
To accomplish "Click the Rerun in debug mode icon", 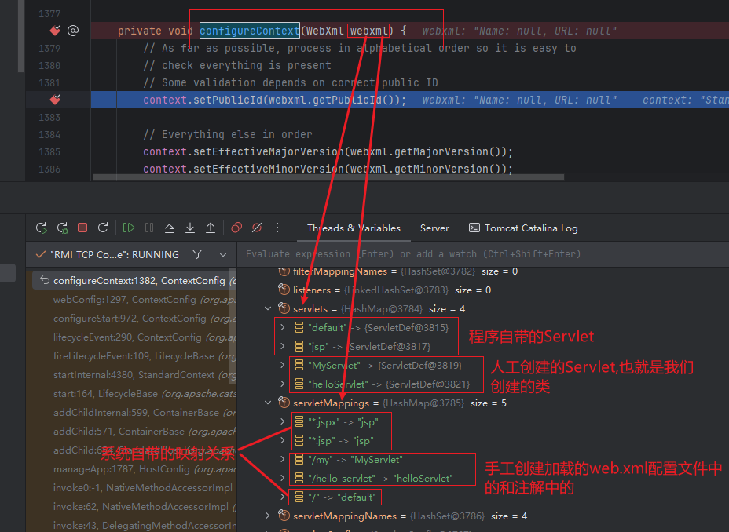I will (x=62, y=228).
